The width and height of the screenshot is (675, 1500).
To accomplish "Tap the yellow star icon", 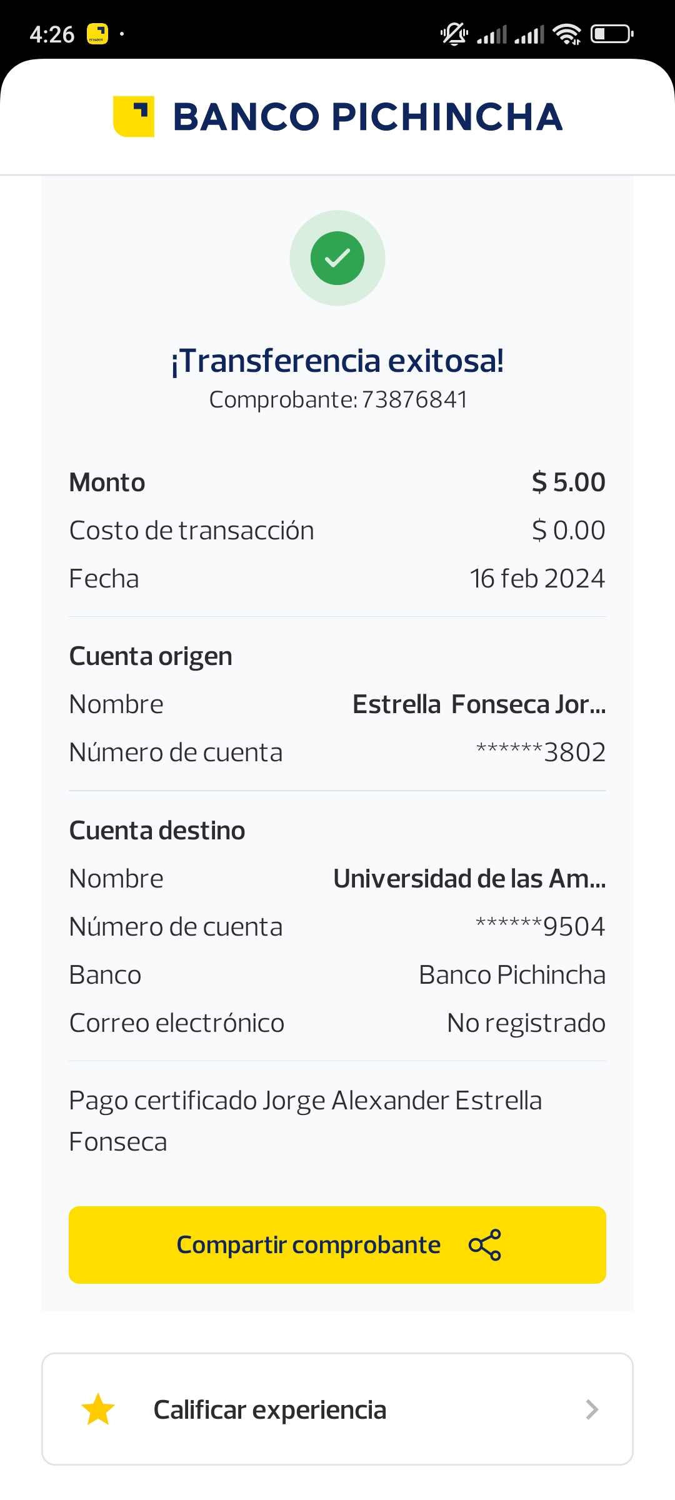I will (x=98, y=1409).
